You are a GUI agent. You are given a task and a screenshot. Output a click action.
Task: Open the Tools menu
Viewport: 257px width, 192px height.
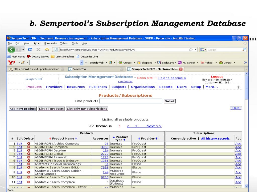75,43
